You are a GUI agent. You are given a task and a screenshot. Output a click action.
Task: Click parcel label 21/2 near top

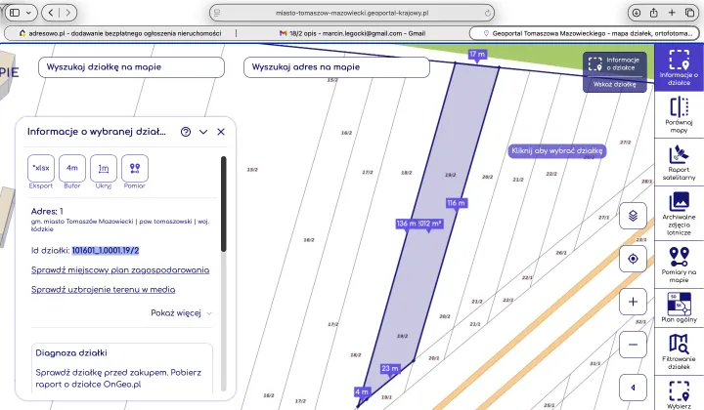point(518,180)
